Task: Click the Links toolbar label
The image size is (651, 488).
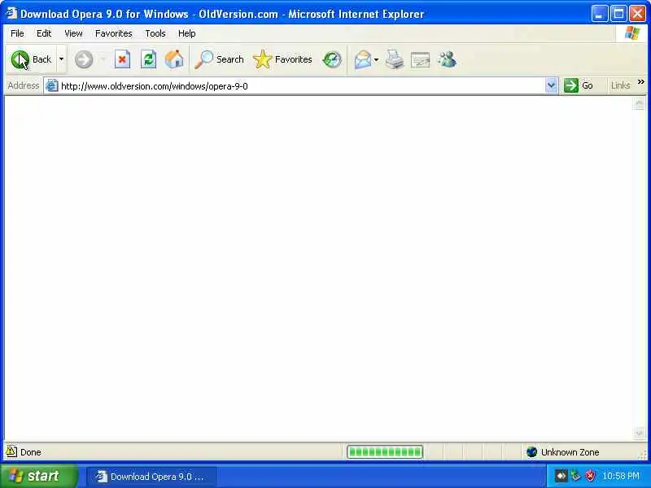Action: 620,85
